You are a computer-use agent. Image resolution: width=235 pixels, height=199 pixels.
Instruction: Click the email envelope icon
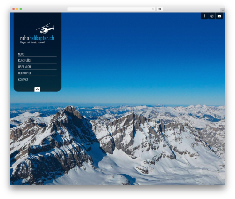(x=219, y=16)
